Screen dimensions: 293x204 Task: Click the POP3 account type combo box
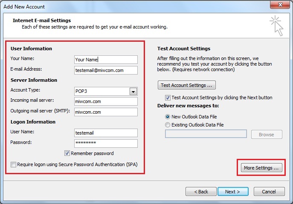[106, 92]
